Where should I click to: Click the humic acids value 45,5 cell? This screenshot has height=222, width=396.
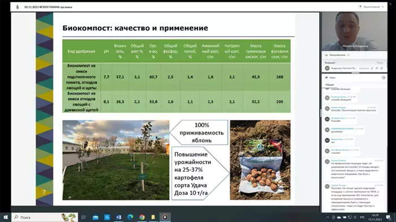pyautogui.click(x=256, y=77)
